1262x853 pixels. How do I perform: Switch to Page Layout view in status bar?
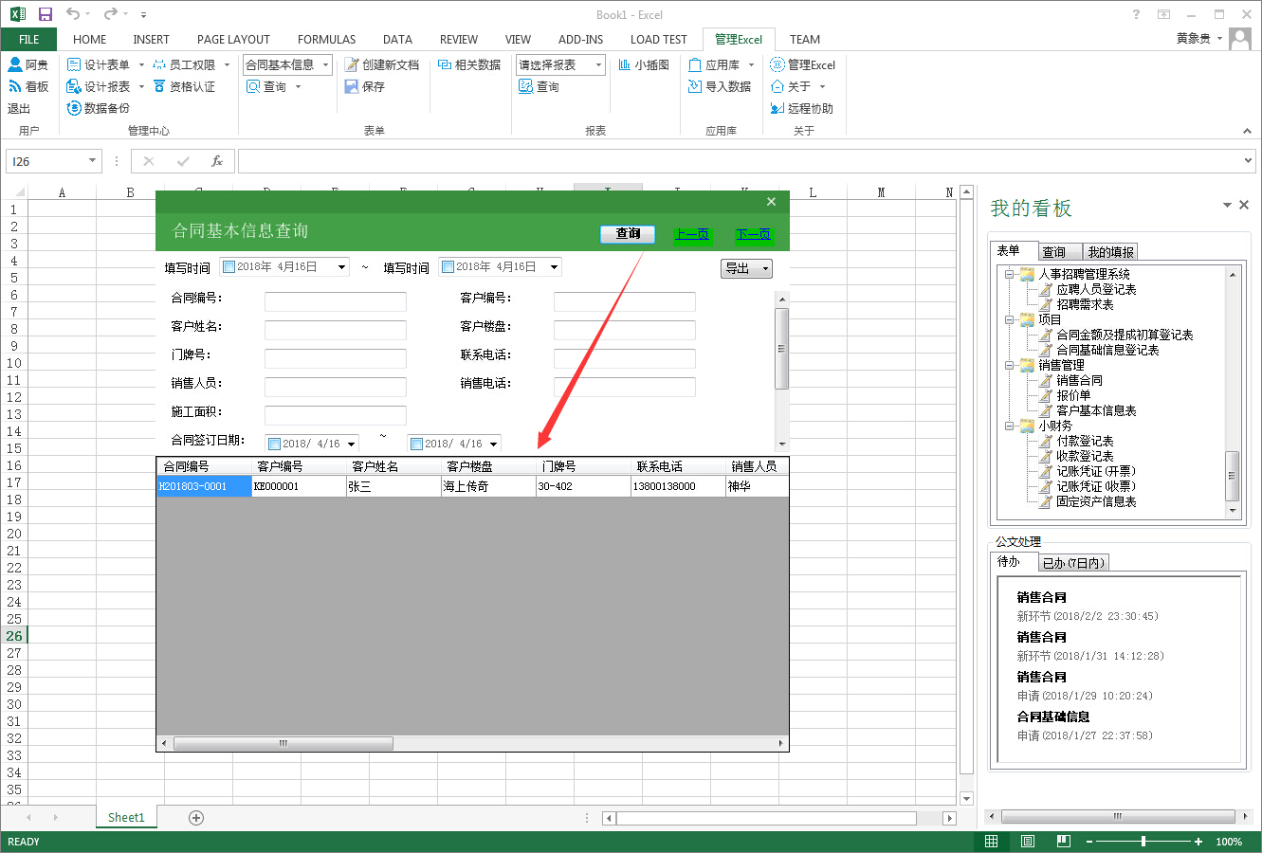[x=1028, y=842]
